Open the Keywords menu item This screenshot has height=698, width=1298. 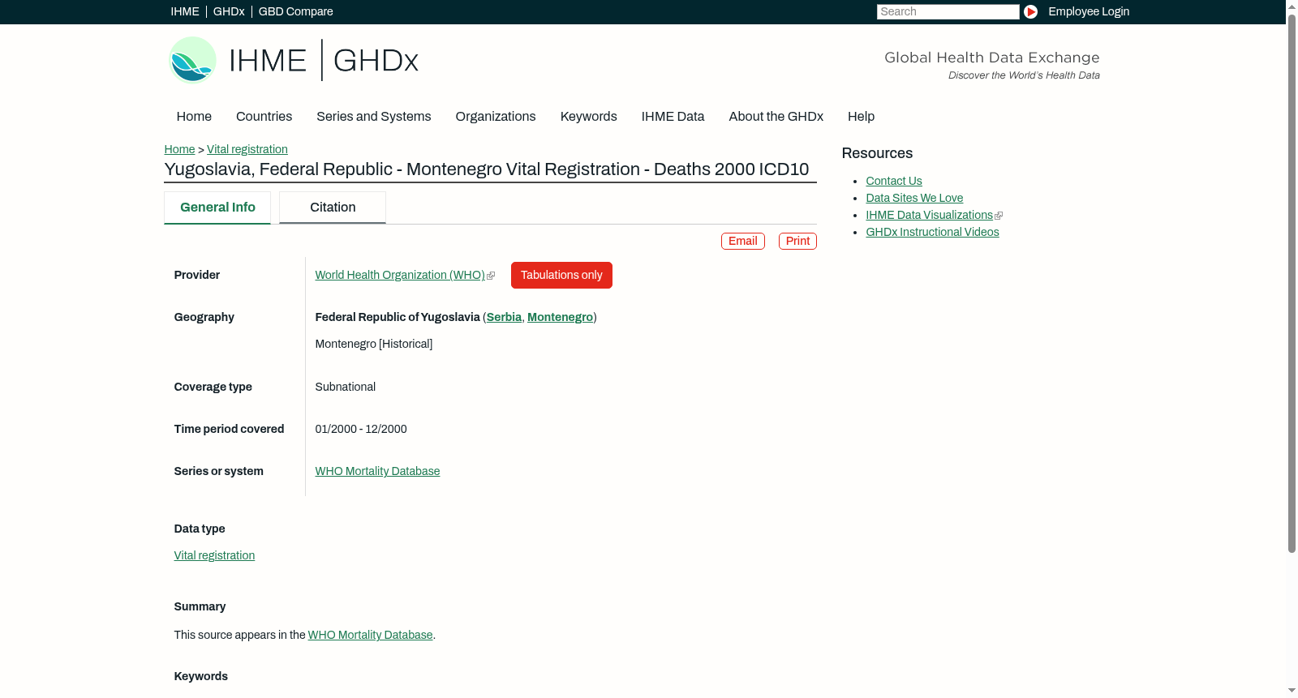[x=589, y=117]
